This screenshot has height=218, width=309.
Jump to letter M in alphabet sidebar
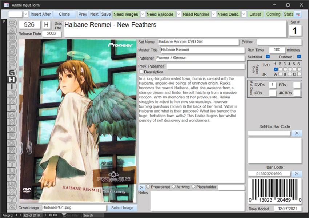[x=12, y=115]
